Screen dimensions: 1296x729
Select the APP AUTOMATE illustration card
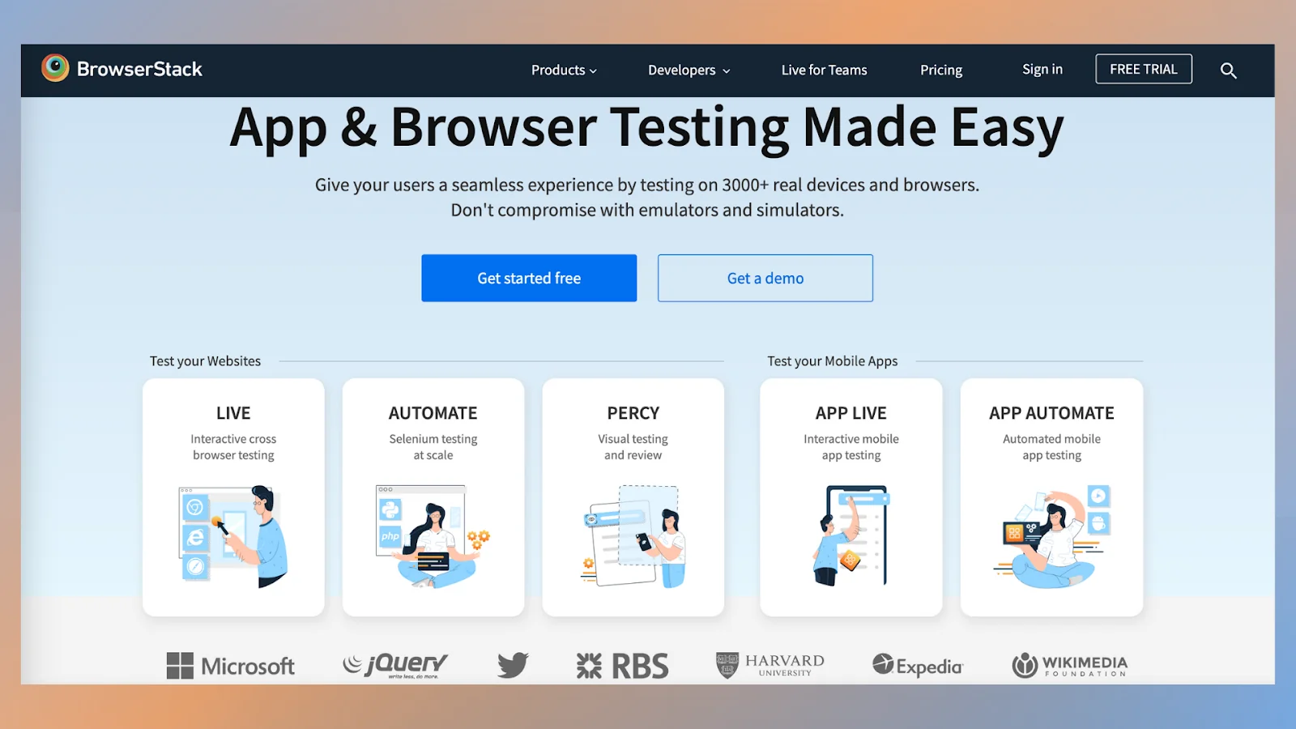point(1051,497)
